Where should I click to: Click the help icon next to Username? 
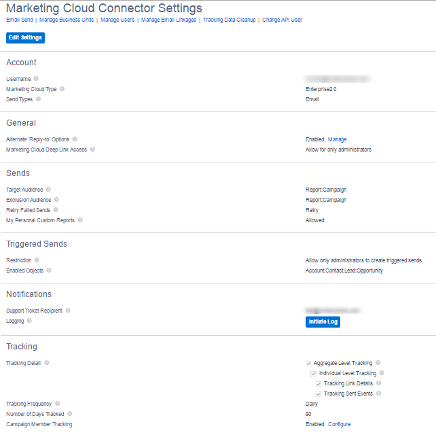click(36, 79)
